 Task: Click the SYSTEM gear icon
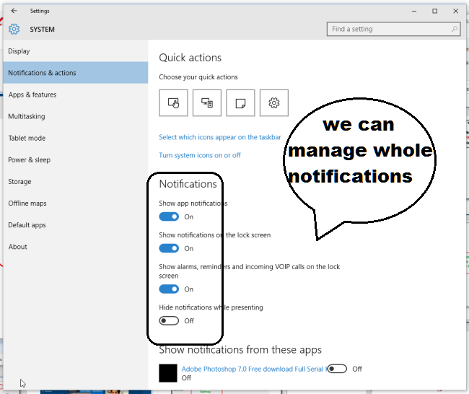[x=14, y=29]
